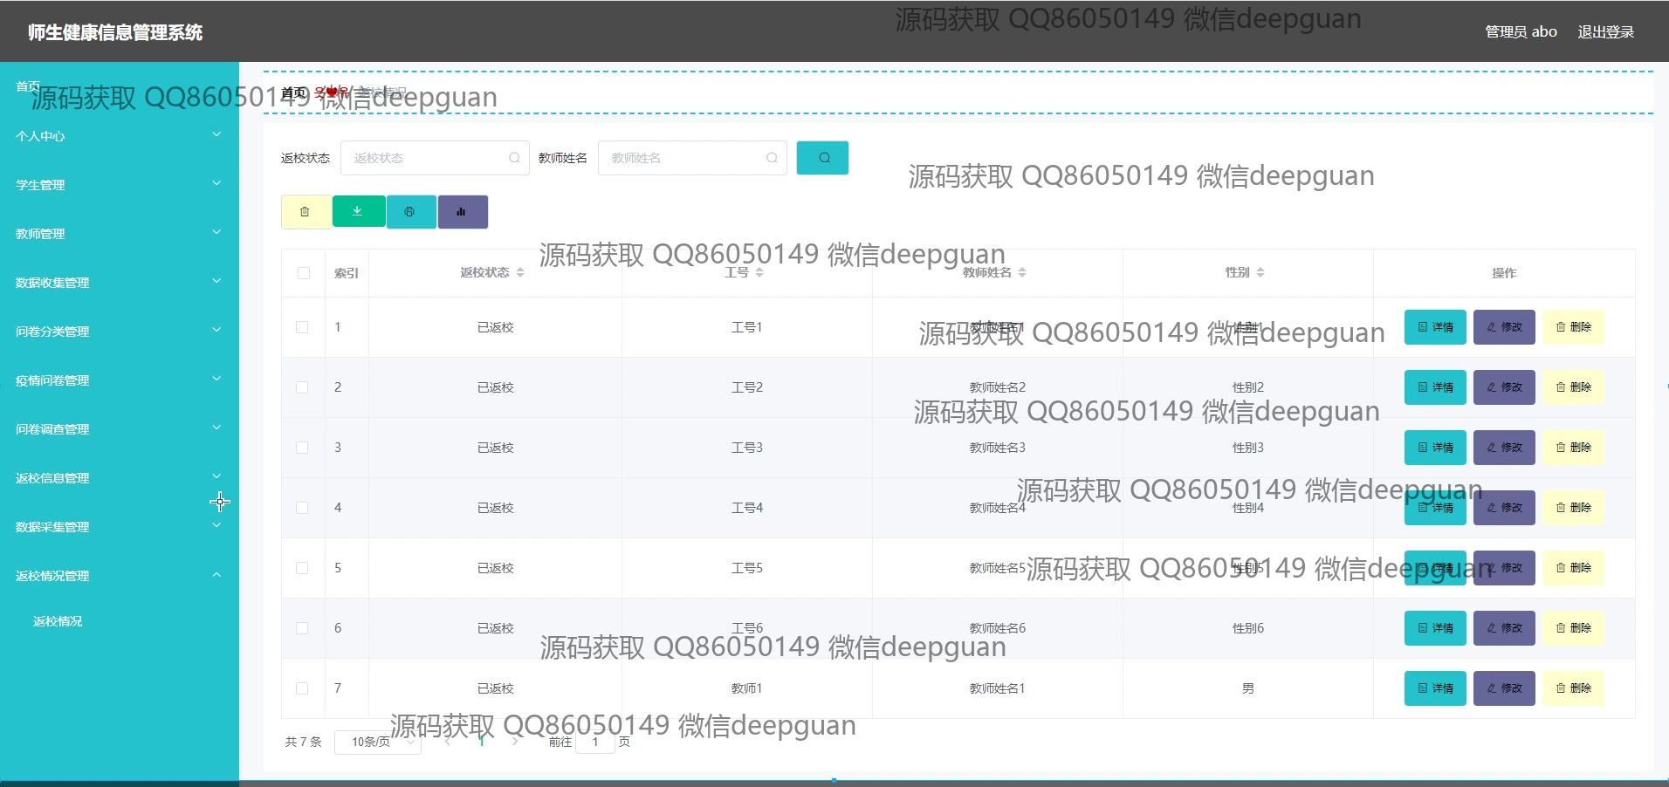Click 修改 for row 工号2

[1504, 387]
